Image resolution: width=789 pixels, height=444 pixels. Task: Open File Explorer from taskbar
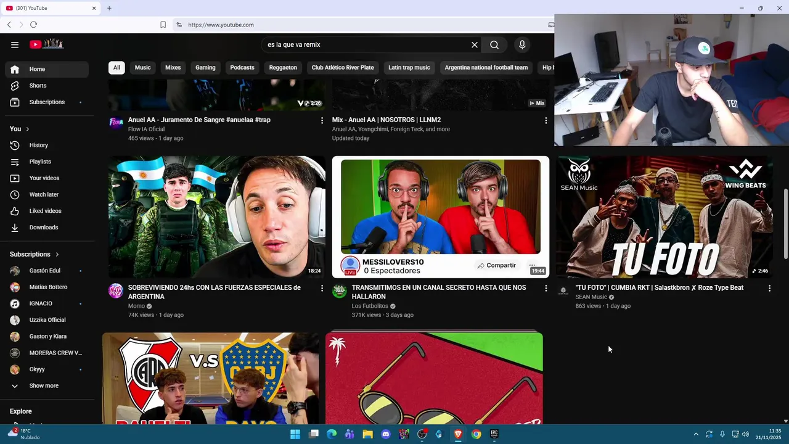[368, 434]
